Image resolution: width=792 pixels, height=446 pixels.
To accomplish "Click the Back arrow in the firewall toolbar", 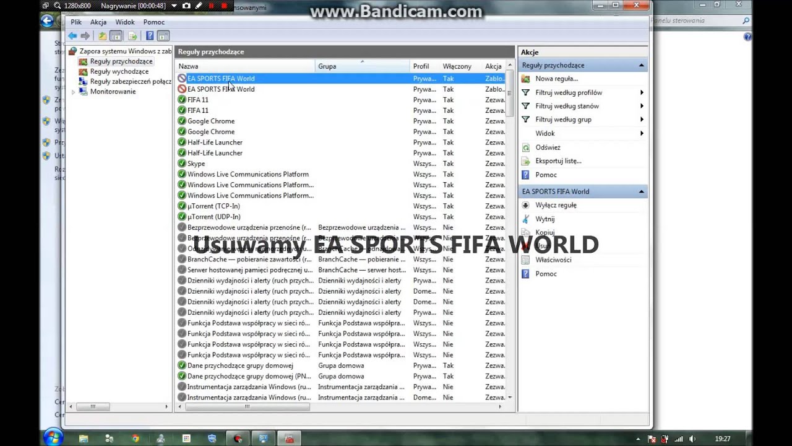I will click(72, 36).
